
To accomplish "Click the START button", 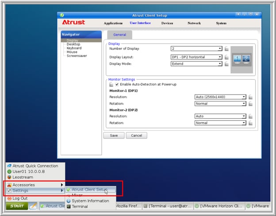I will point(17,206).
